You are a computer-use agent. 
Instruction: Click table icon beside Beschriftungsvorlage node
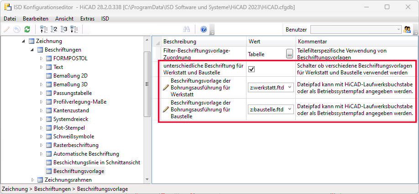coord(49,171)
